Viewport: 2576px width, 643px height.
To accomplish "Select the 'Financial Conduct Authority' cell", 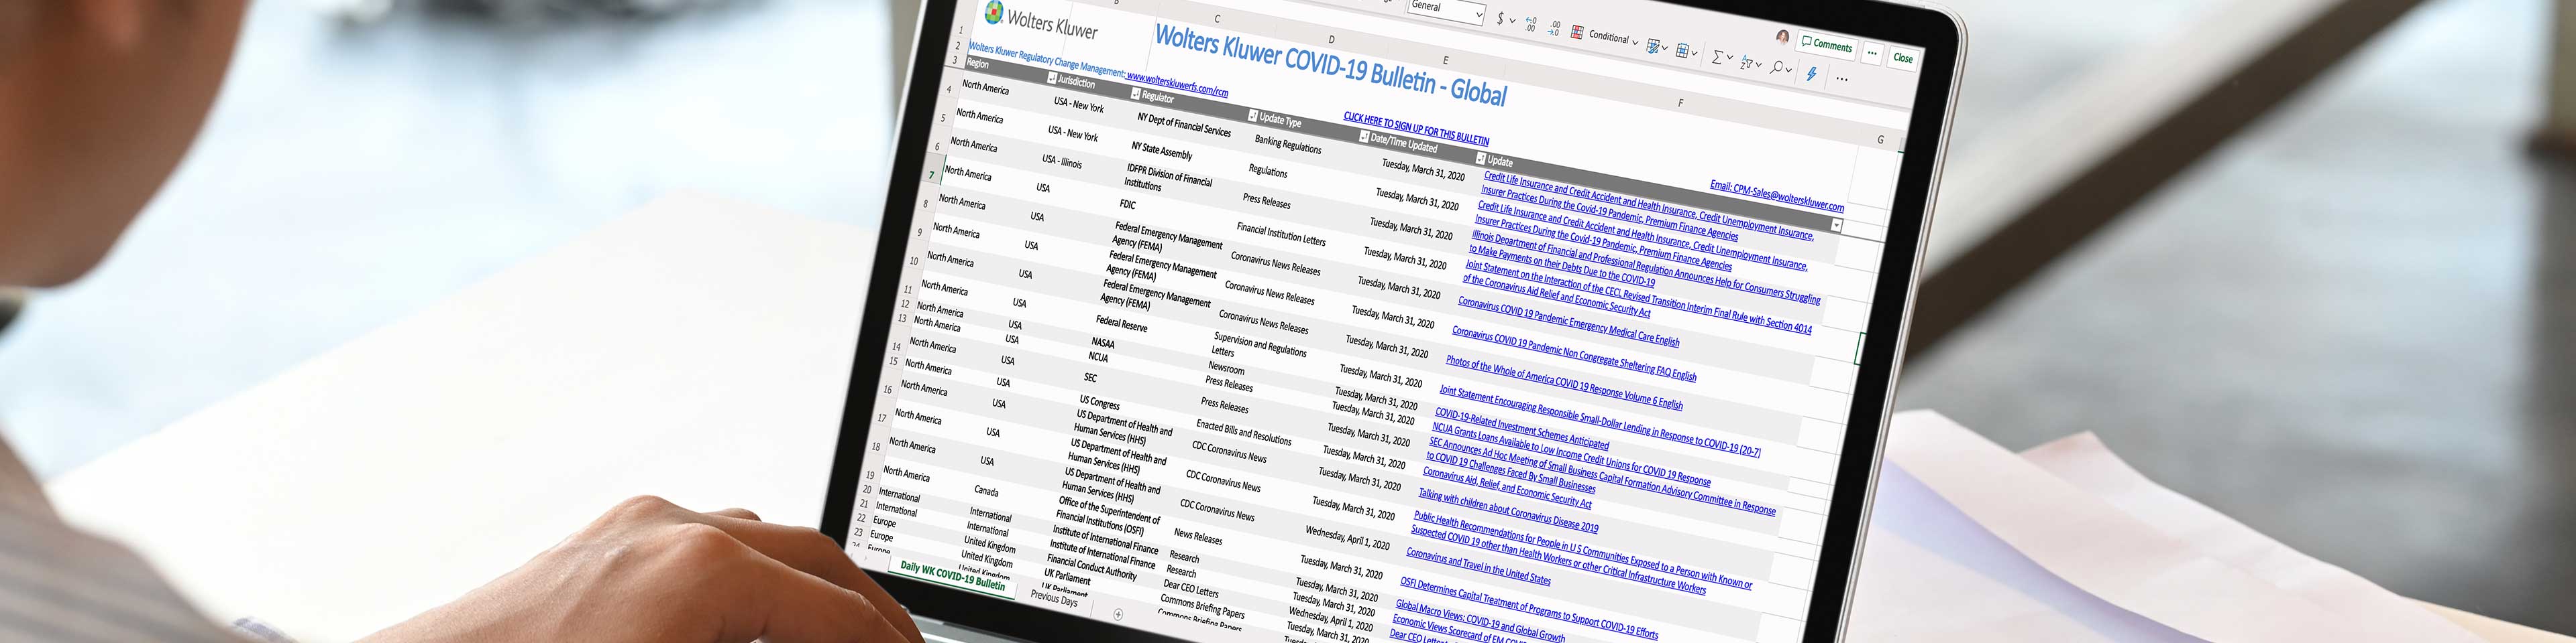I will (x=1092, y=568).
